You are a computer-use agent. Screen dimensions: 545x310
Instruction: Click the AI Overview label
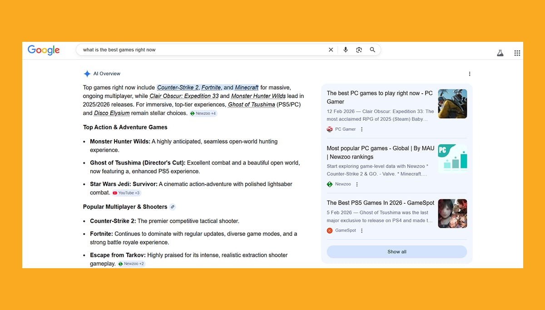[107, 74]
